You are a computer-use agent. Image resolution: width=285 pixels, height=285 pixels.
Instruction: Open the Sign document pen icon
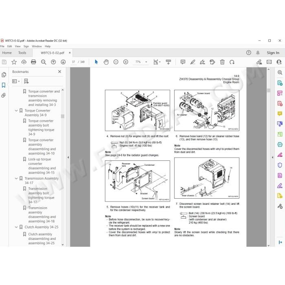point(202,62)
